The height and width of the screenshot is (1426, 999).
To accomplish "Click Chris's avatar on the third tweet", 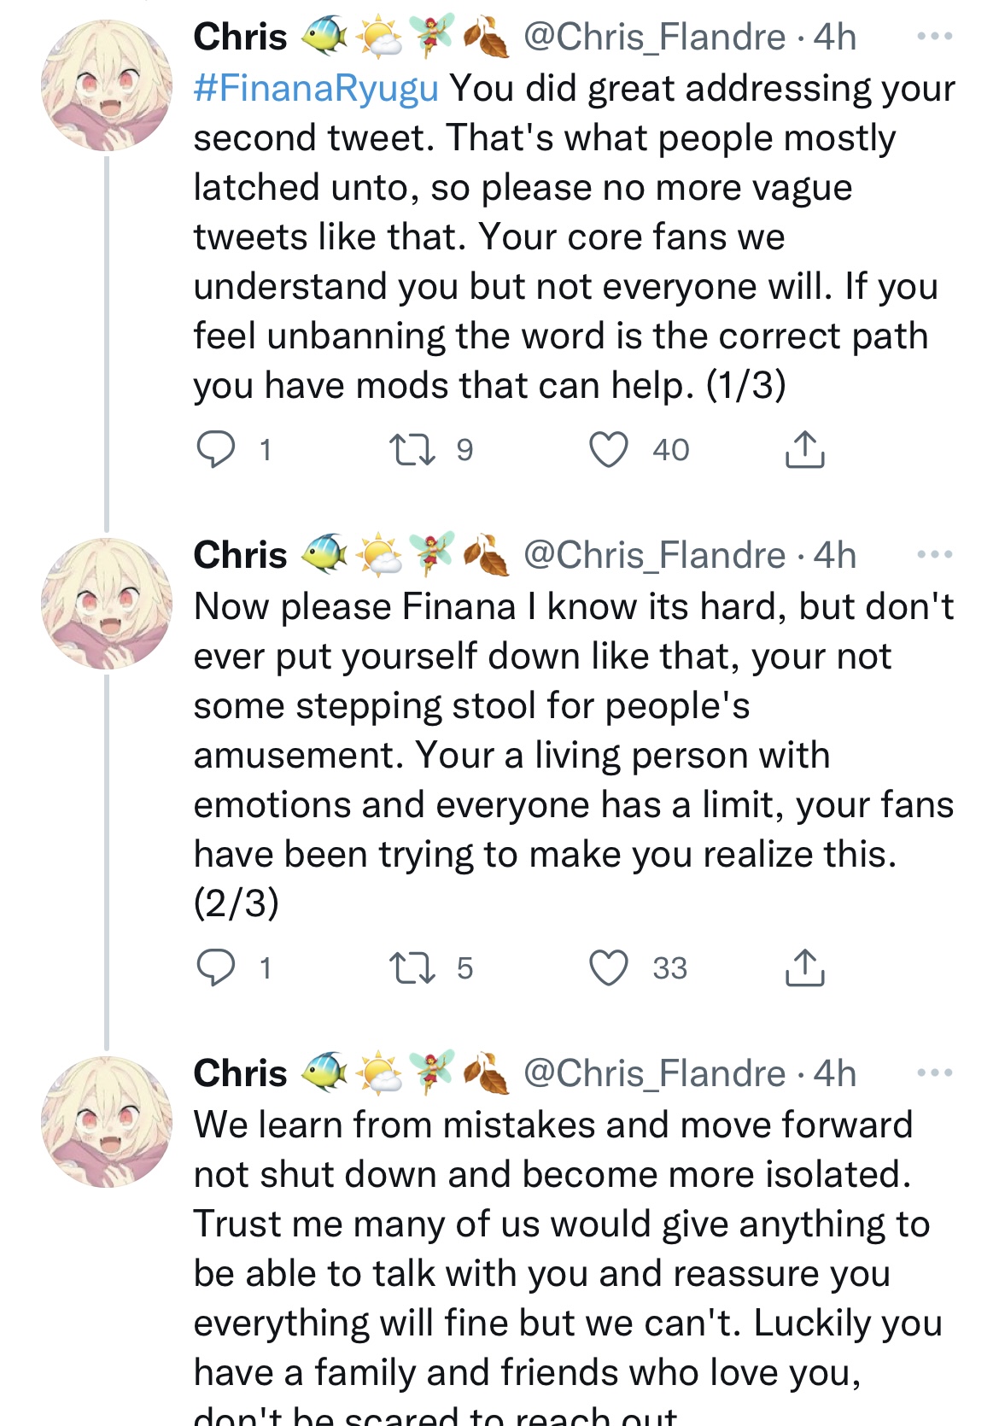I will pos(106,1122).
